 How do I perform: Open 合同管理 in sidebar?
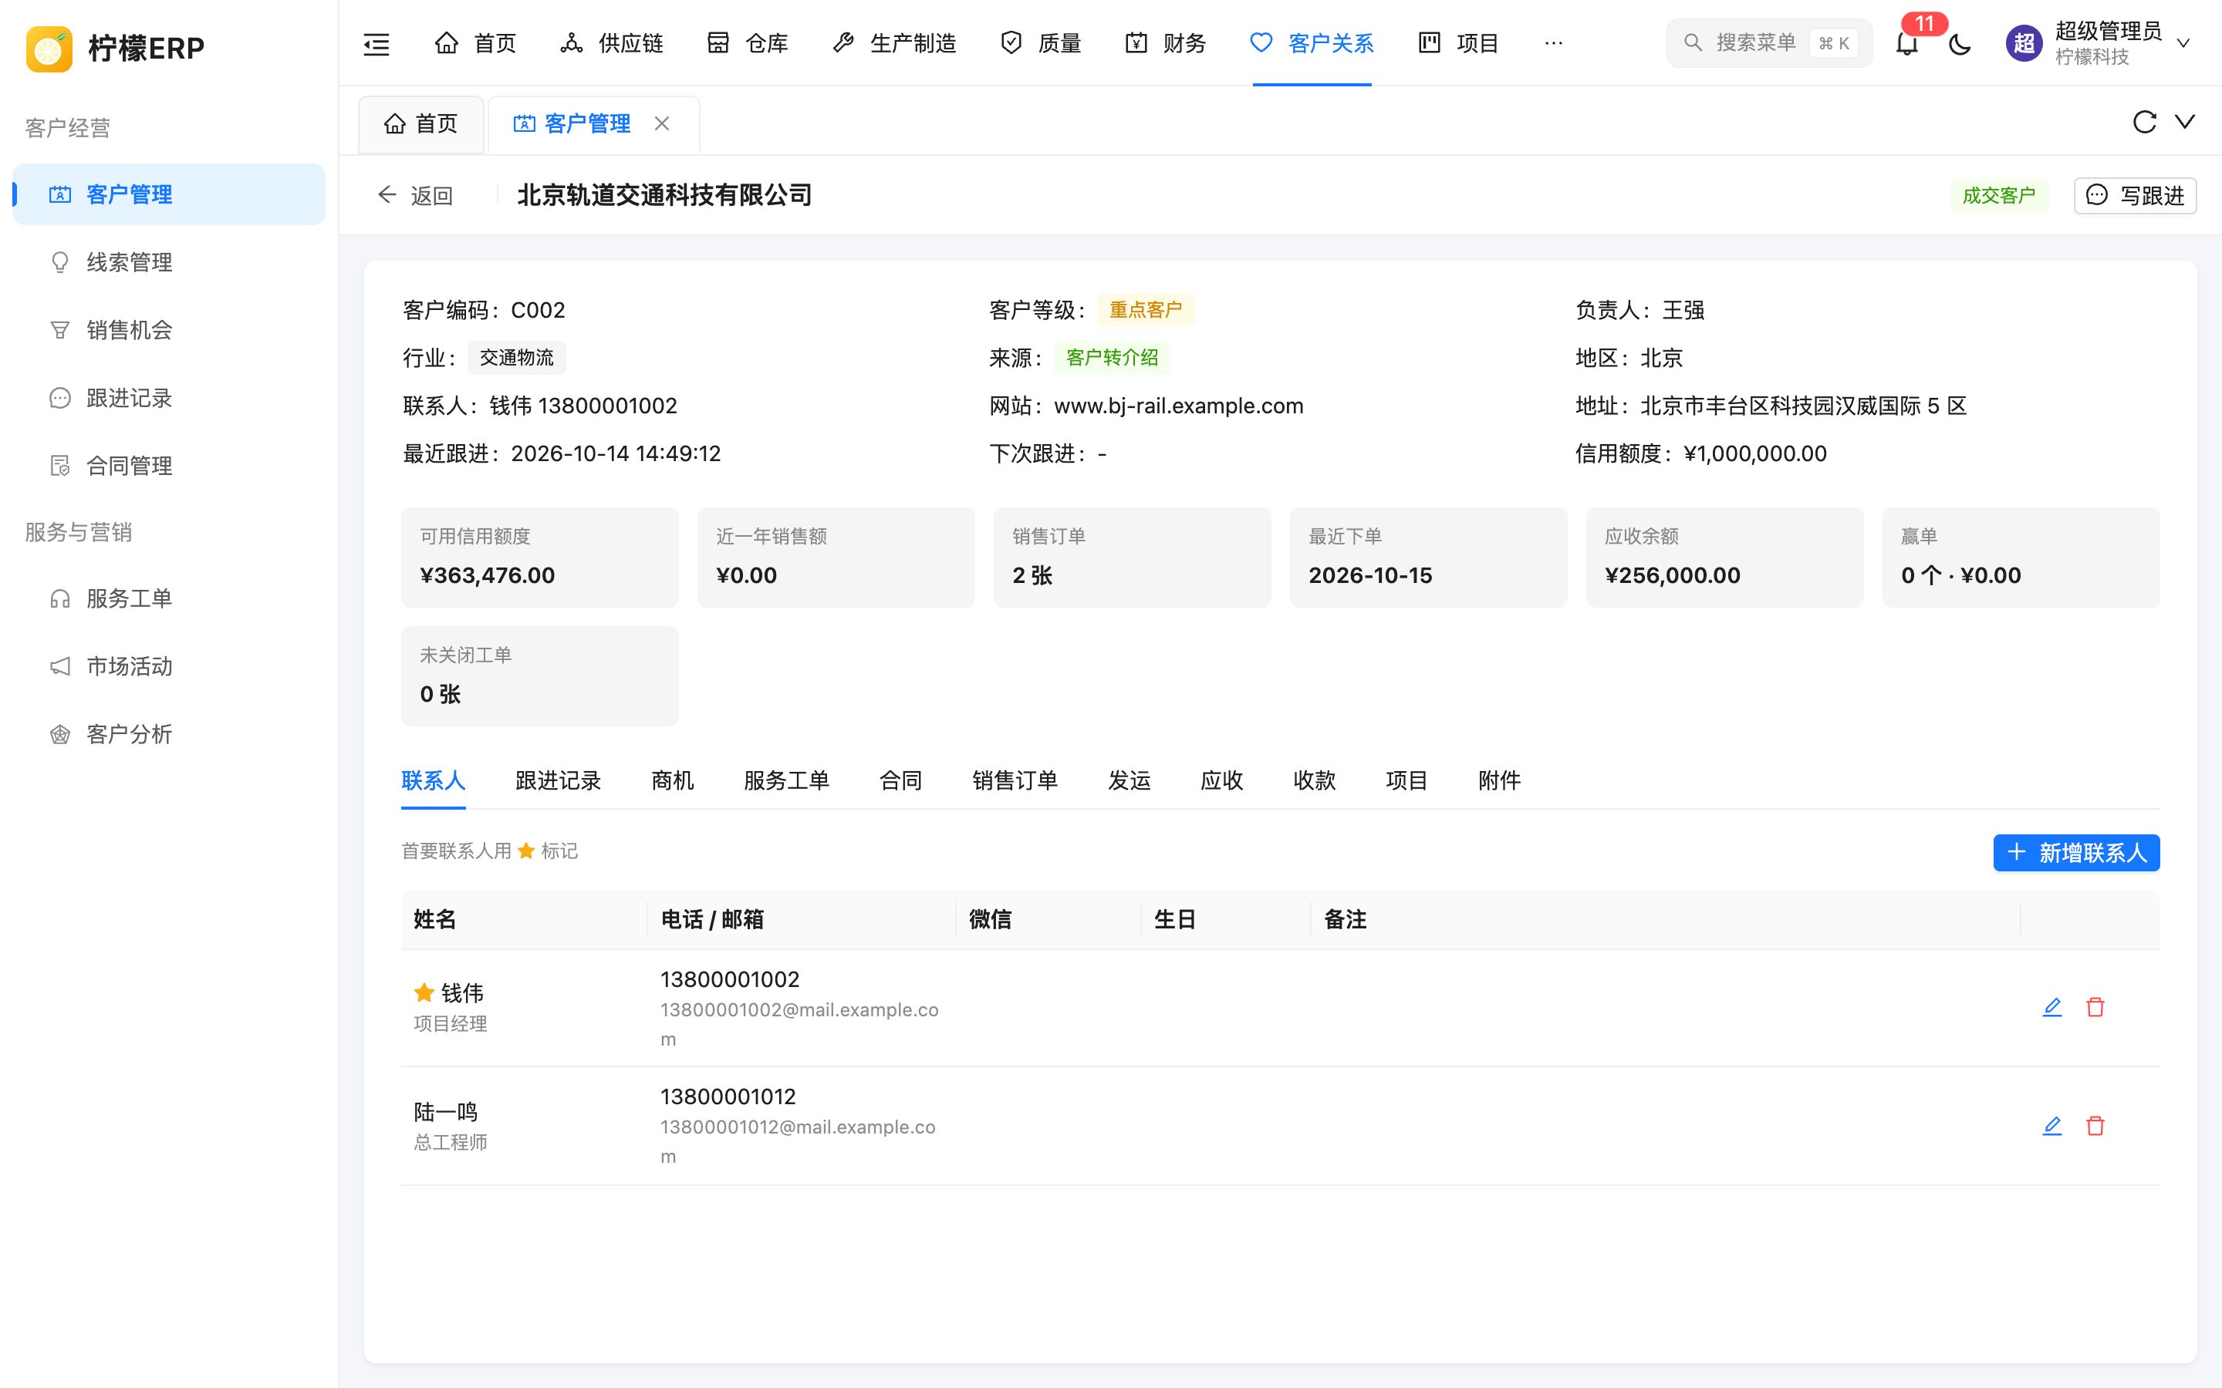click(169, 467)
